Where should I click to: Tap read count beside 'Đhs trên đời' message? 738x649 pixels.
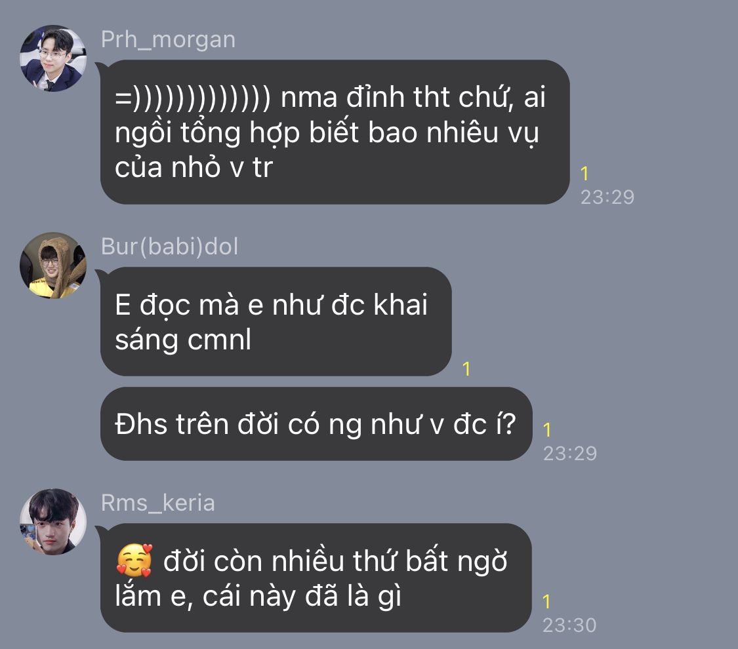coord(547,430)
